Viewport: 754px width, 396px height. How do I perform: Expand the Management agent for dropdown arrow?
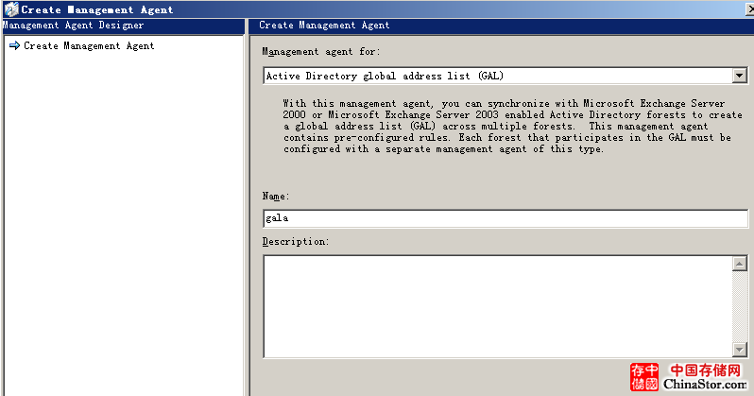pyautogui.click(x=739, y=76)
